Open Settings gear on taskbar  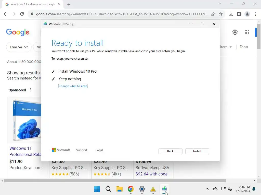coord(142,189)
